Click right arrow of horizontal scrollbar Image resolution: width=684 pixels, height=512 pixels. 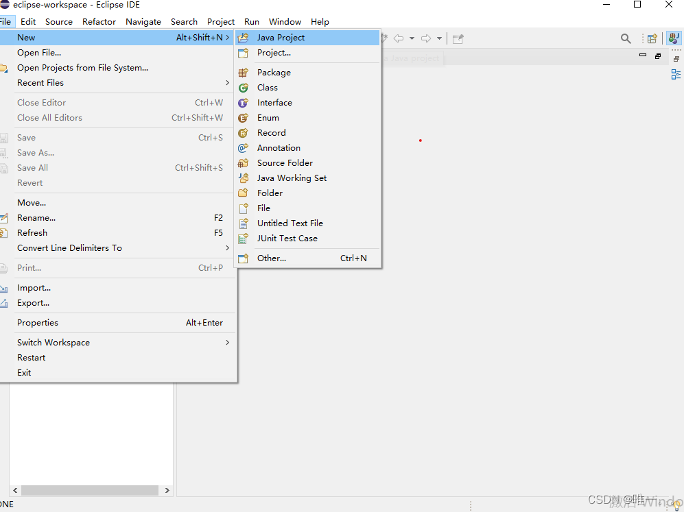[167, 490]
